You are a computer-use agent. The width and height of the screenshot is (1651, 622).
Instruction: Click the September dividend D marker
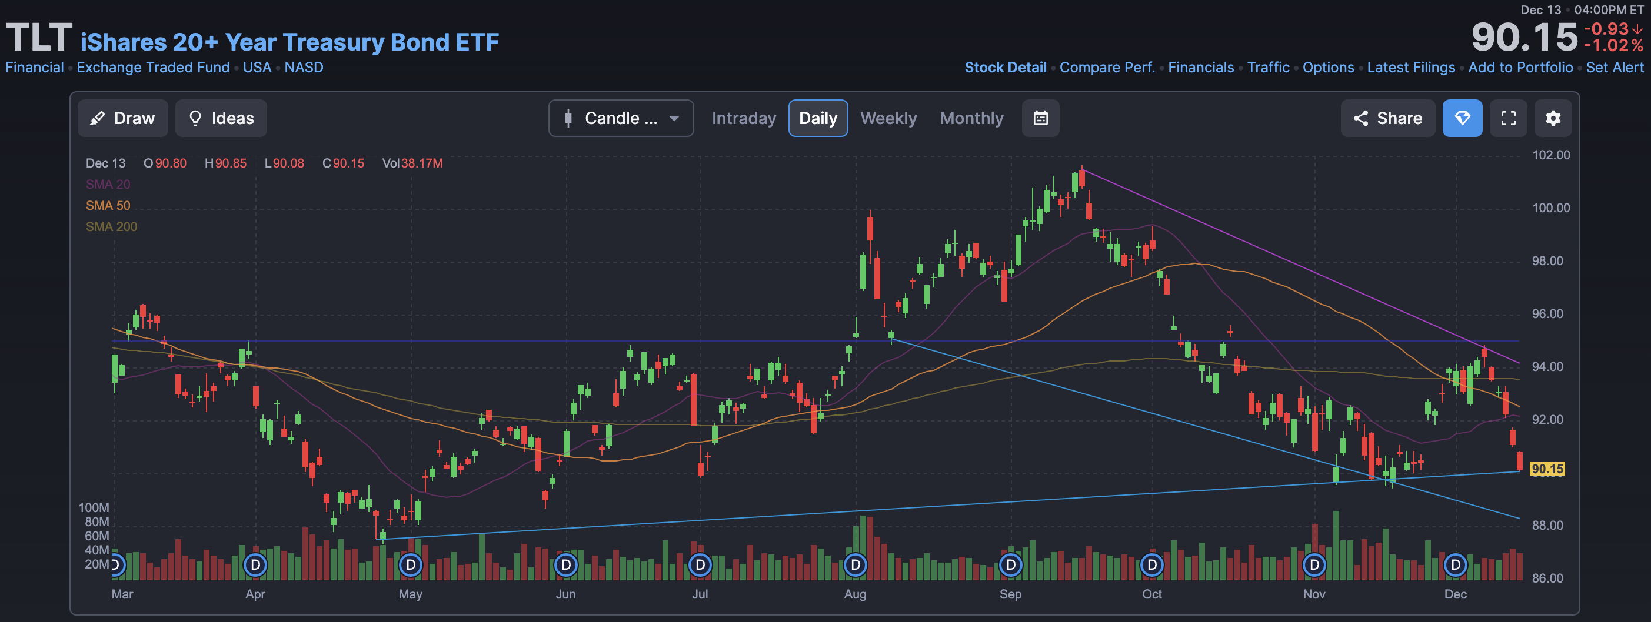tap(1011, 565)
